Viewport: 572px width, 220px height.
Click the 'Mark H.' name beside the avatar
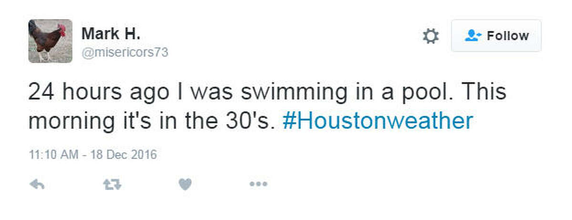click(x=111, y=34)
